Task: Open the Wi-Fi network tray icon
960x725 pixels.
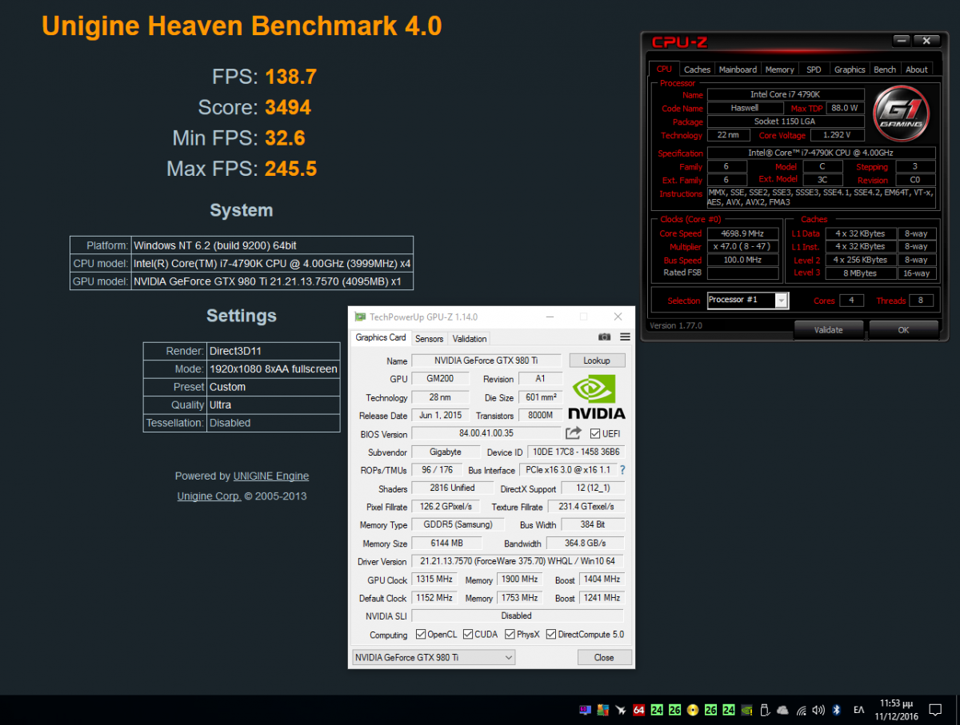Action: coord(801,710)
